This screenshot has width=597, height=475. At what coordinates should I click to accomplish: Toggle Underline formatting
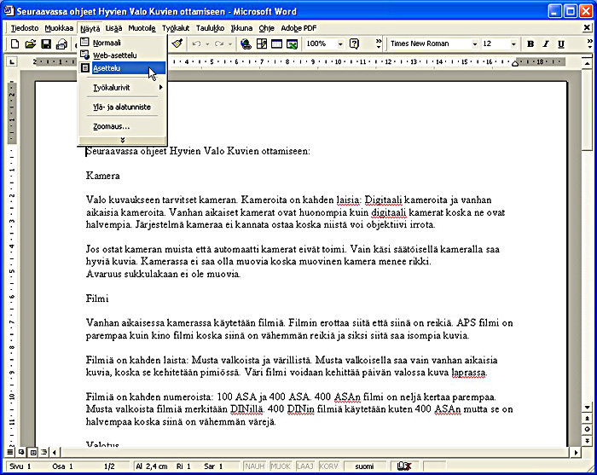coord(560,43)
